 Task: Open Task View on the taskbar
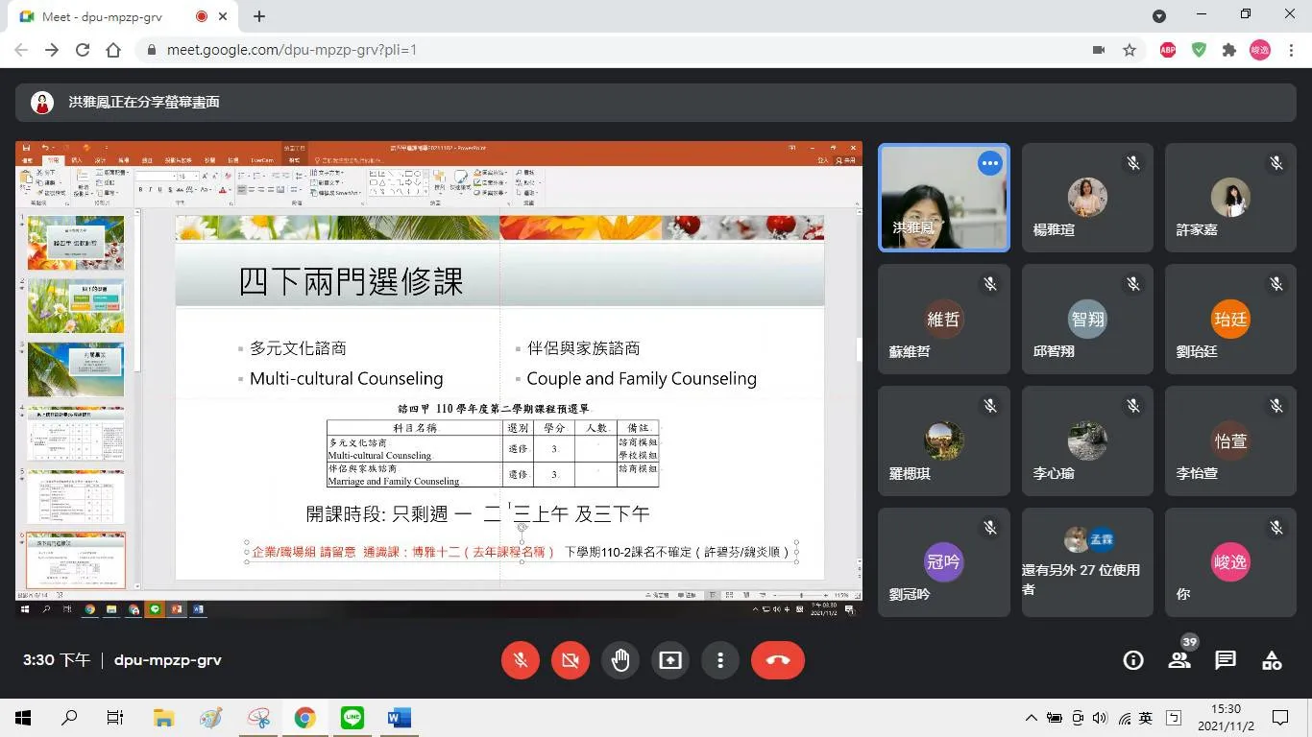point(115,717)
